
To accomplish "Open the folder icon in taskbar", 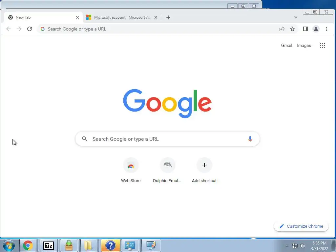I will [89, 245].
